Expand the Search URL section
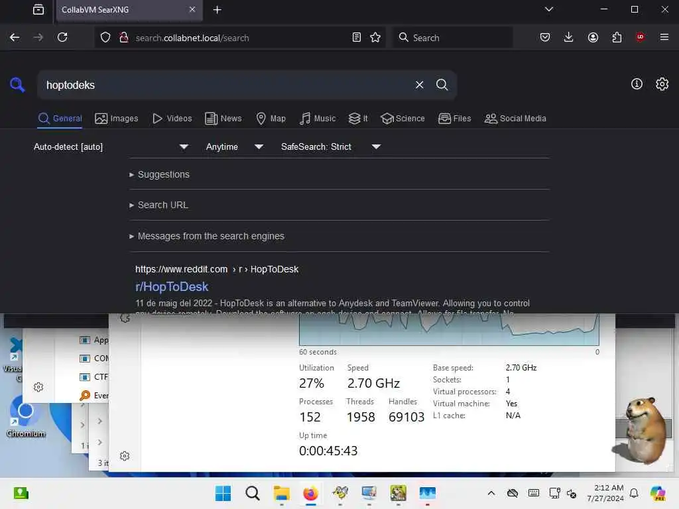The image size is (679, 509). pos(159,205)
